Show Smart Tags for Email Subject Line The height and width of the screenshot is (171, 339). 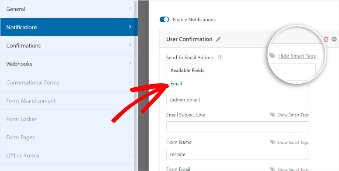click(293, 115)
